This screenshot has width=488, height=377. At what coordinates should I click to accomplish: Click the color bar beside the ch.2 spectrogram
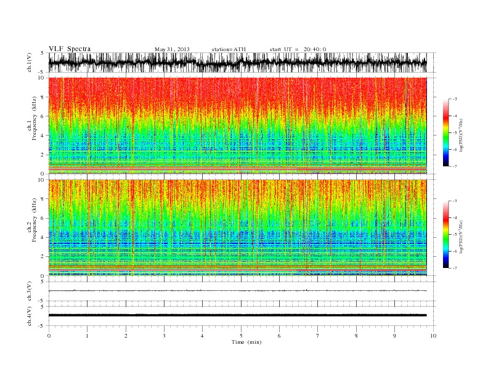click(x=445, y=235)
